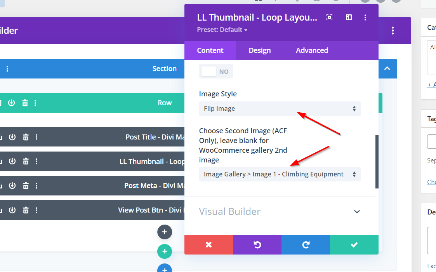Add new module with dark plus button
This screenshot has width=436, height=272.
[164, 232]
